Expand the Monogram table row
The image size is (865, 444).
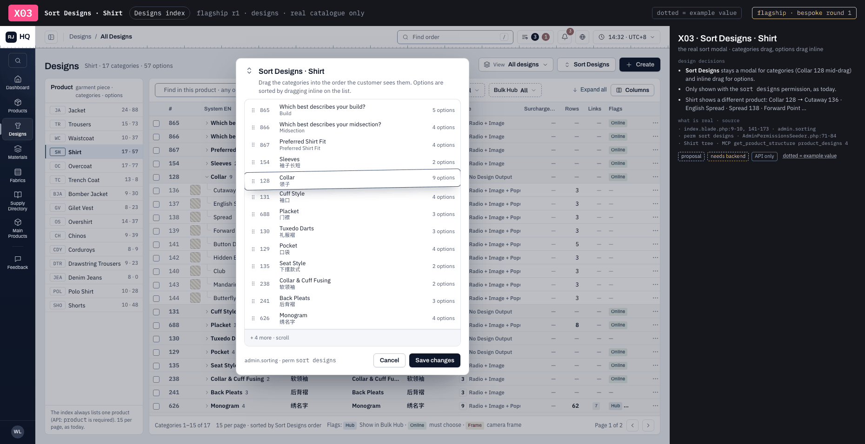[x=207, y=406]
